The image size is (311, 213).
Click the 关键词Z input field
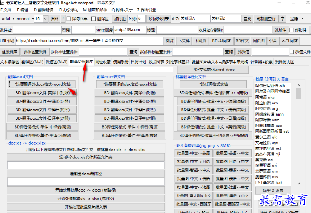click(226, 19)
